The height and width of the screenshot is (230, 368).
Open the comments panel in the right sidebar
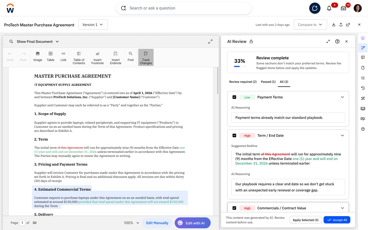pyautogui.click(x=363, y=57)
